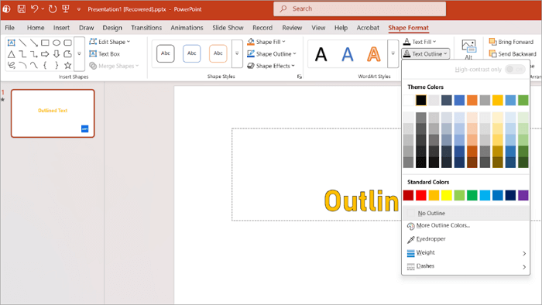Open the View tab
This screenshot has width=542, height=305.
click(318, 28)
